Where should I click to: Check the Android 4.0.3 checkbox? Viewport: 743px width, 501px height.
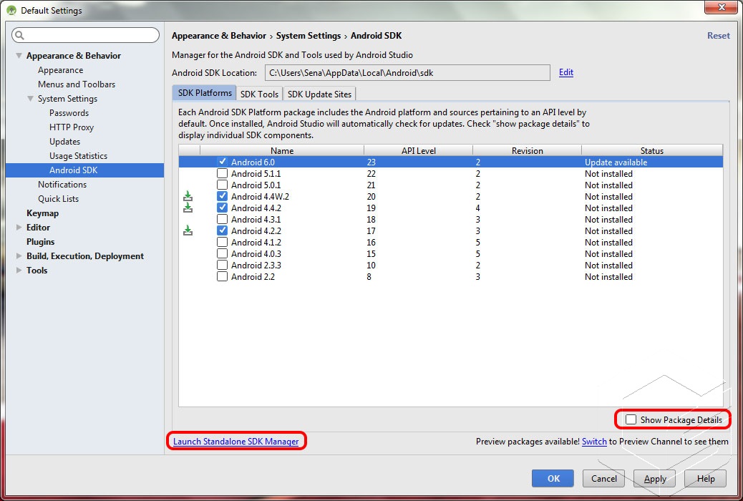coord(222,253)
